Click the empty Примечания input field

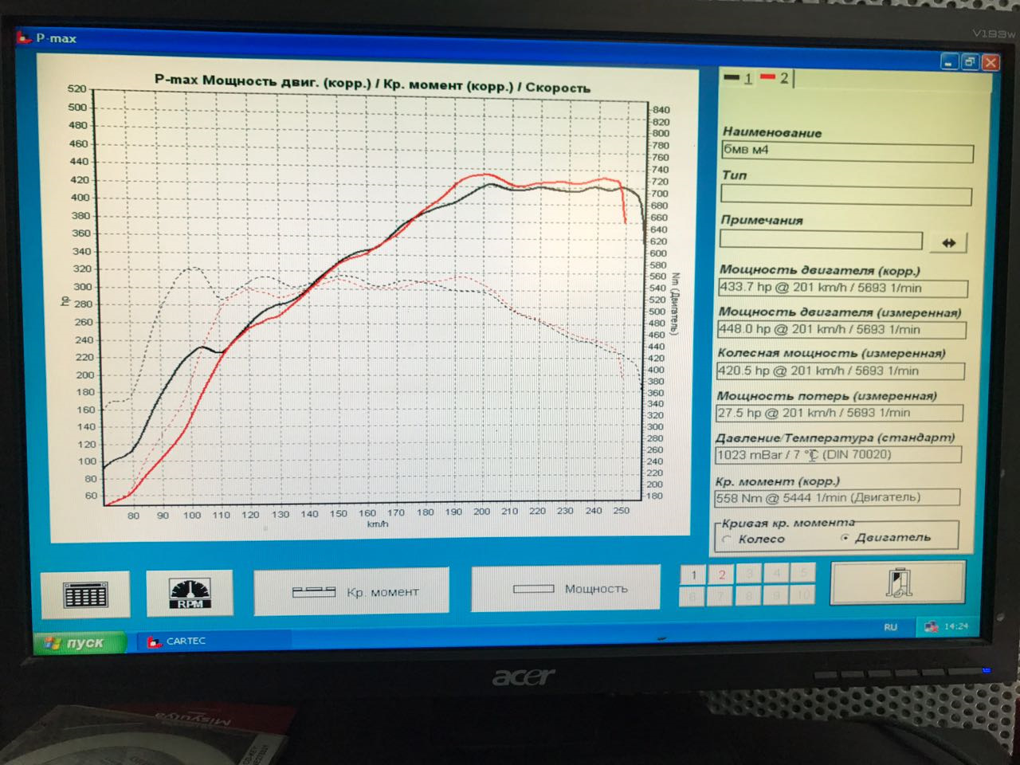pyautogui.click(x=821, y=239)
